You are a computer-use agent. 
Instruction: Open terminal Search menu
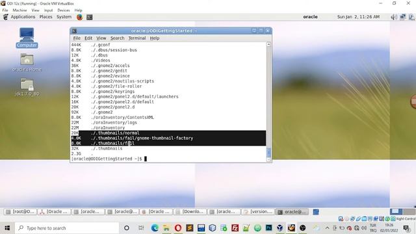117,38
